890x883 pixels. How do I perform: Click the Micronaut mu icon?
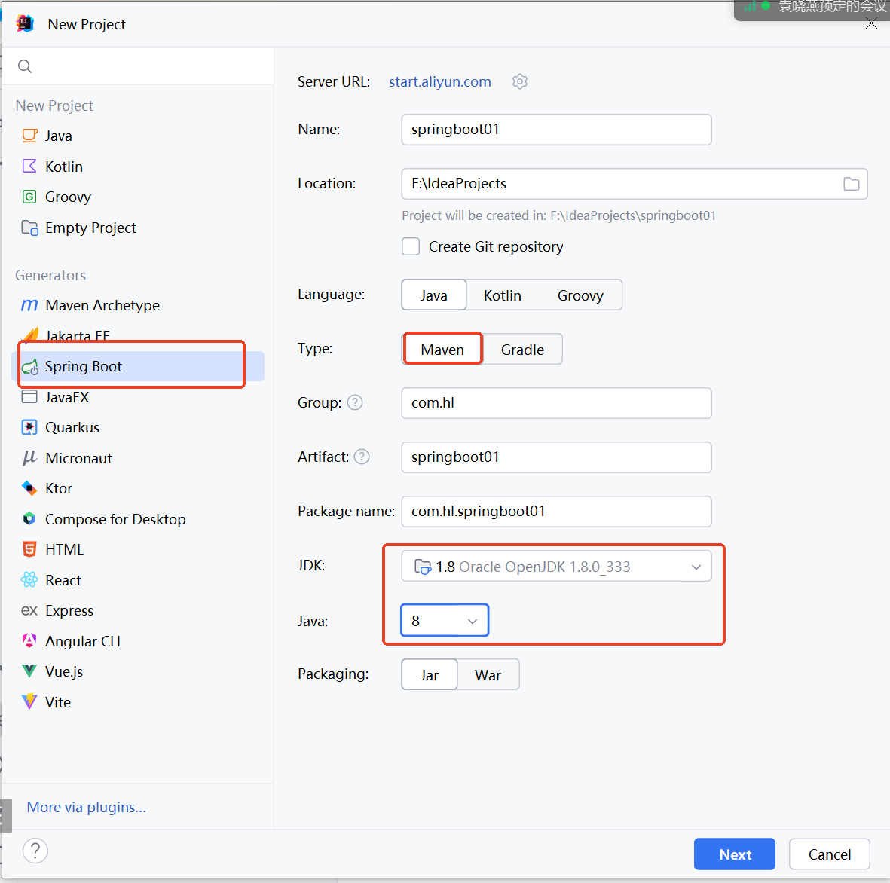coord(29,458)
